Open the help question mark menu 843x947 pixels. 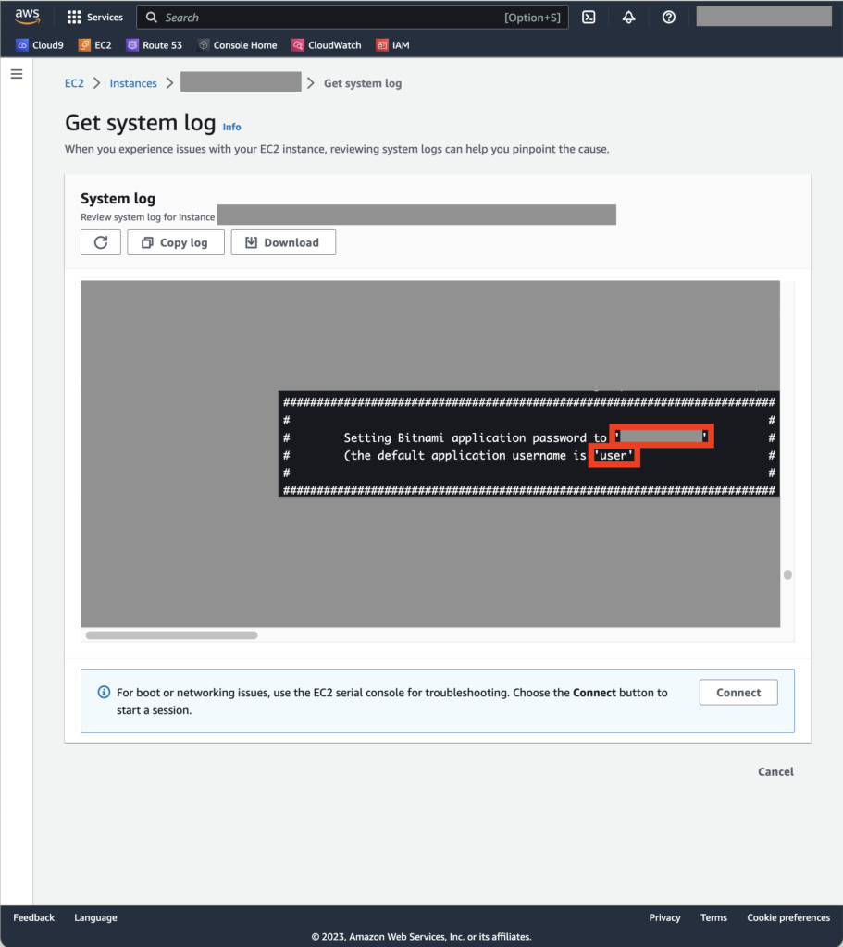tap(668, 17)
